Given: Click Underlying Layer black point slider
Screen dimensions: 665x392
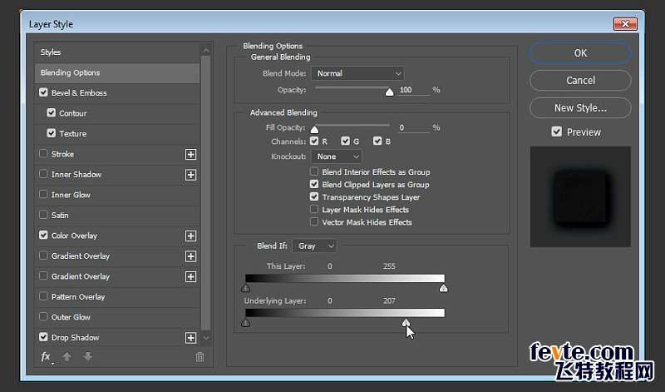Looking at the screenshot, I should 245,323.
